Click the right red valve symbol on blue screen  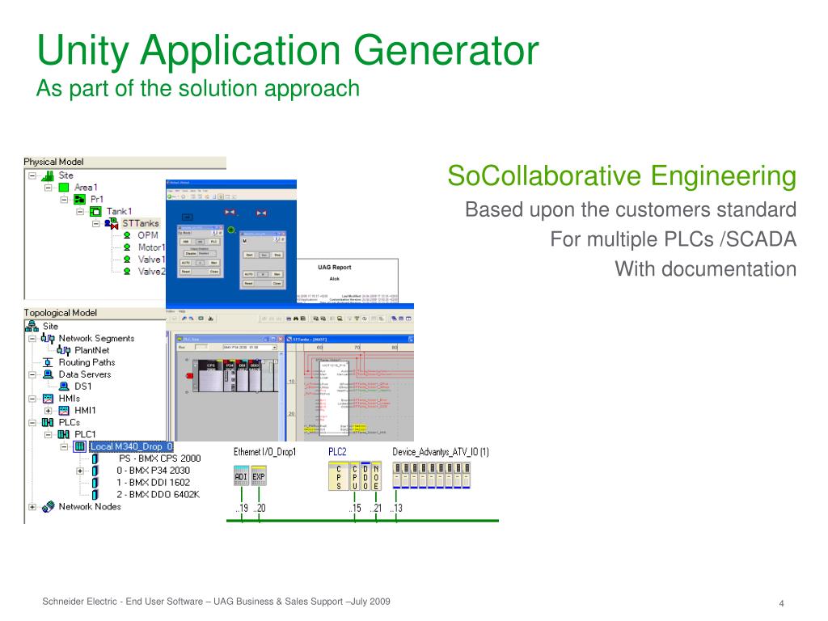261,213
